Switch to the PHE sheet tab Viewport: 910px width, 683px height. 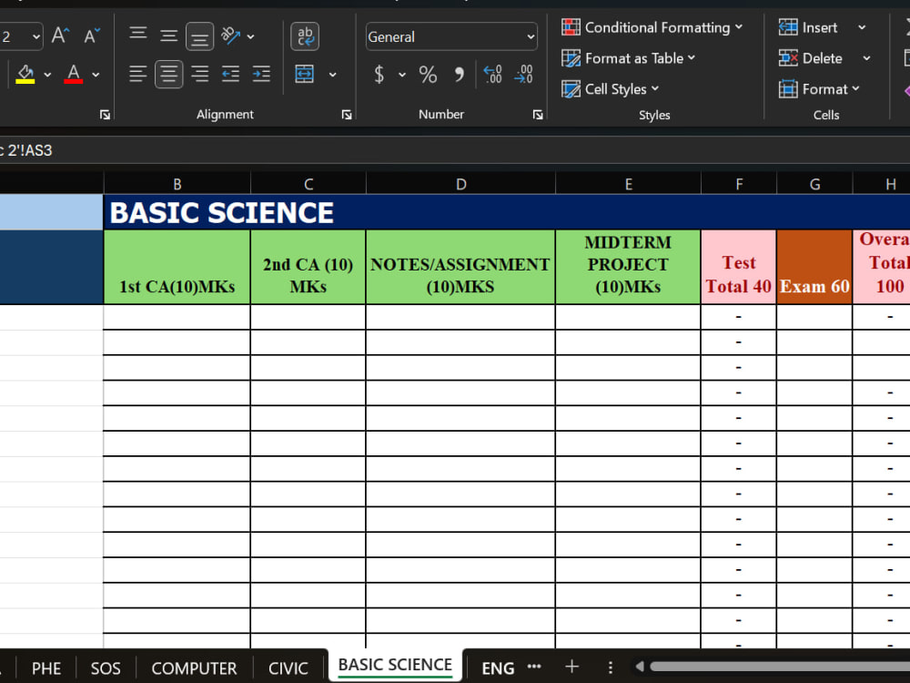[x=46, y=668]
